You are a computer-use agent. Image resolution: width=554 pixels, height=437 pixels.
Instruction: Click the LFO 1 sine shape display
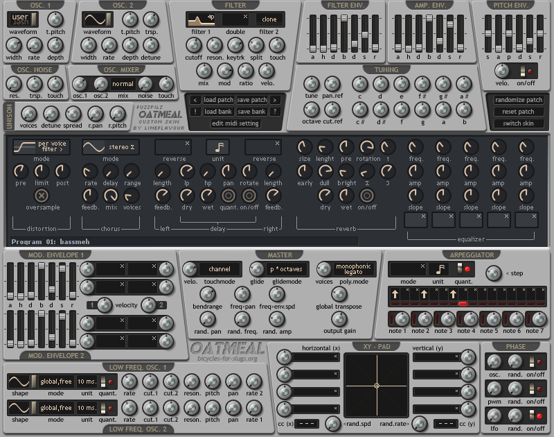19,382
